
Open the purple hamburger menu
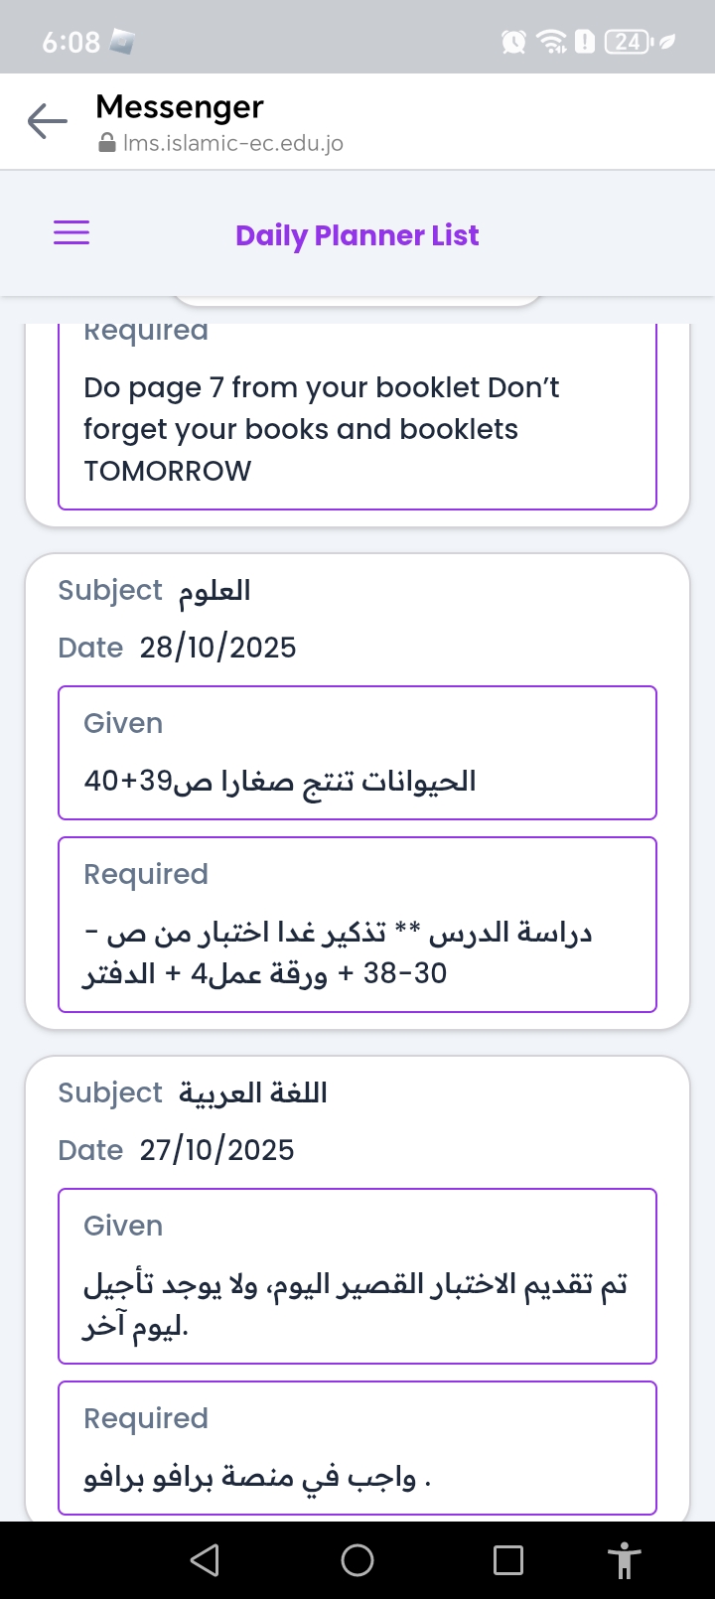[71, 233]
